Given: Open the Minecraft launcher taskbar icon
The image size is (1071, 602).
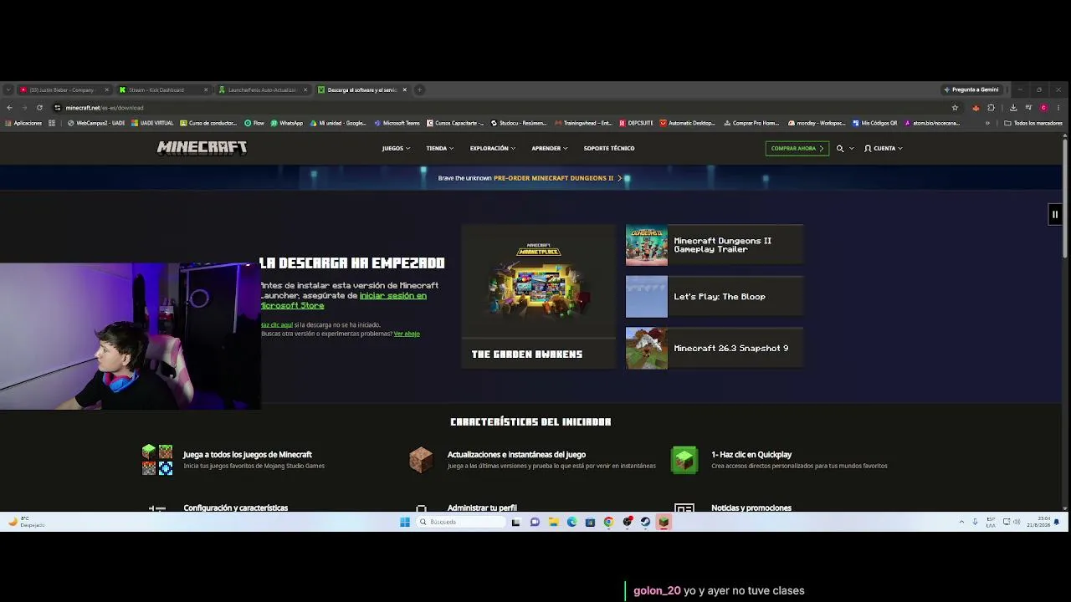Looking at the screenshot, I should click(664, 522).
